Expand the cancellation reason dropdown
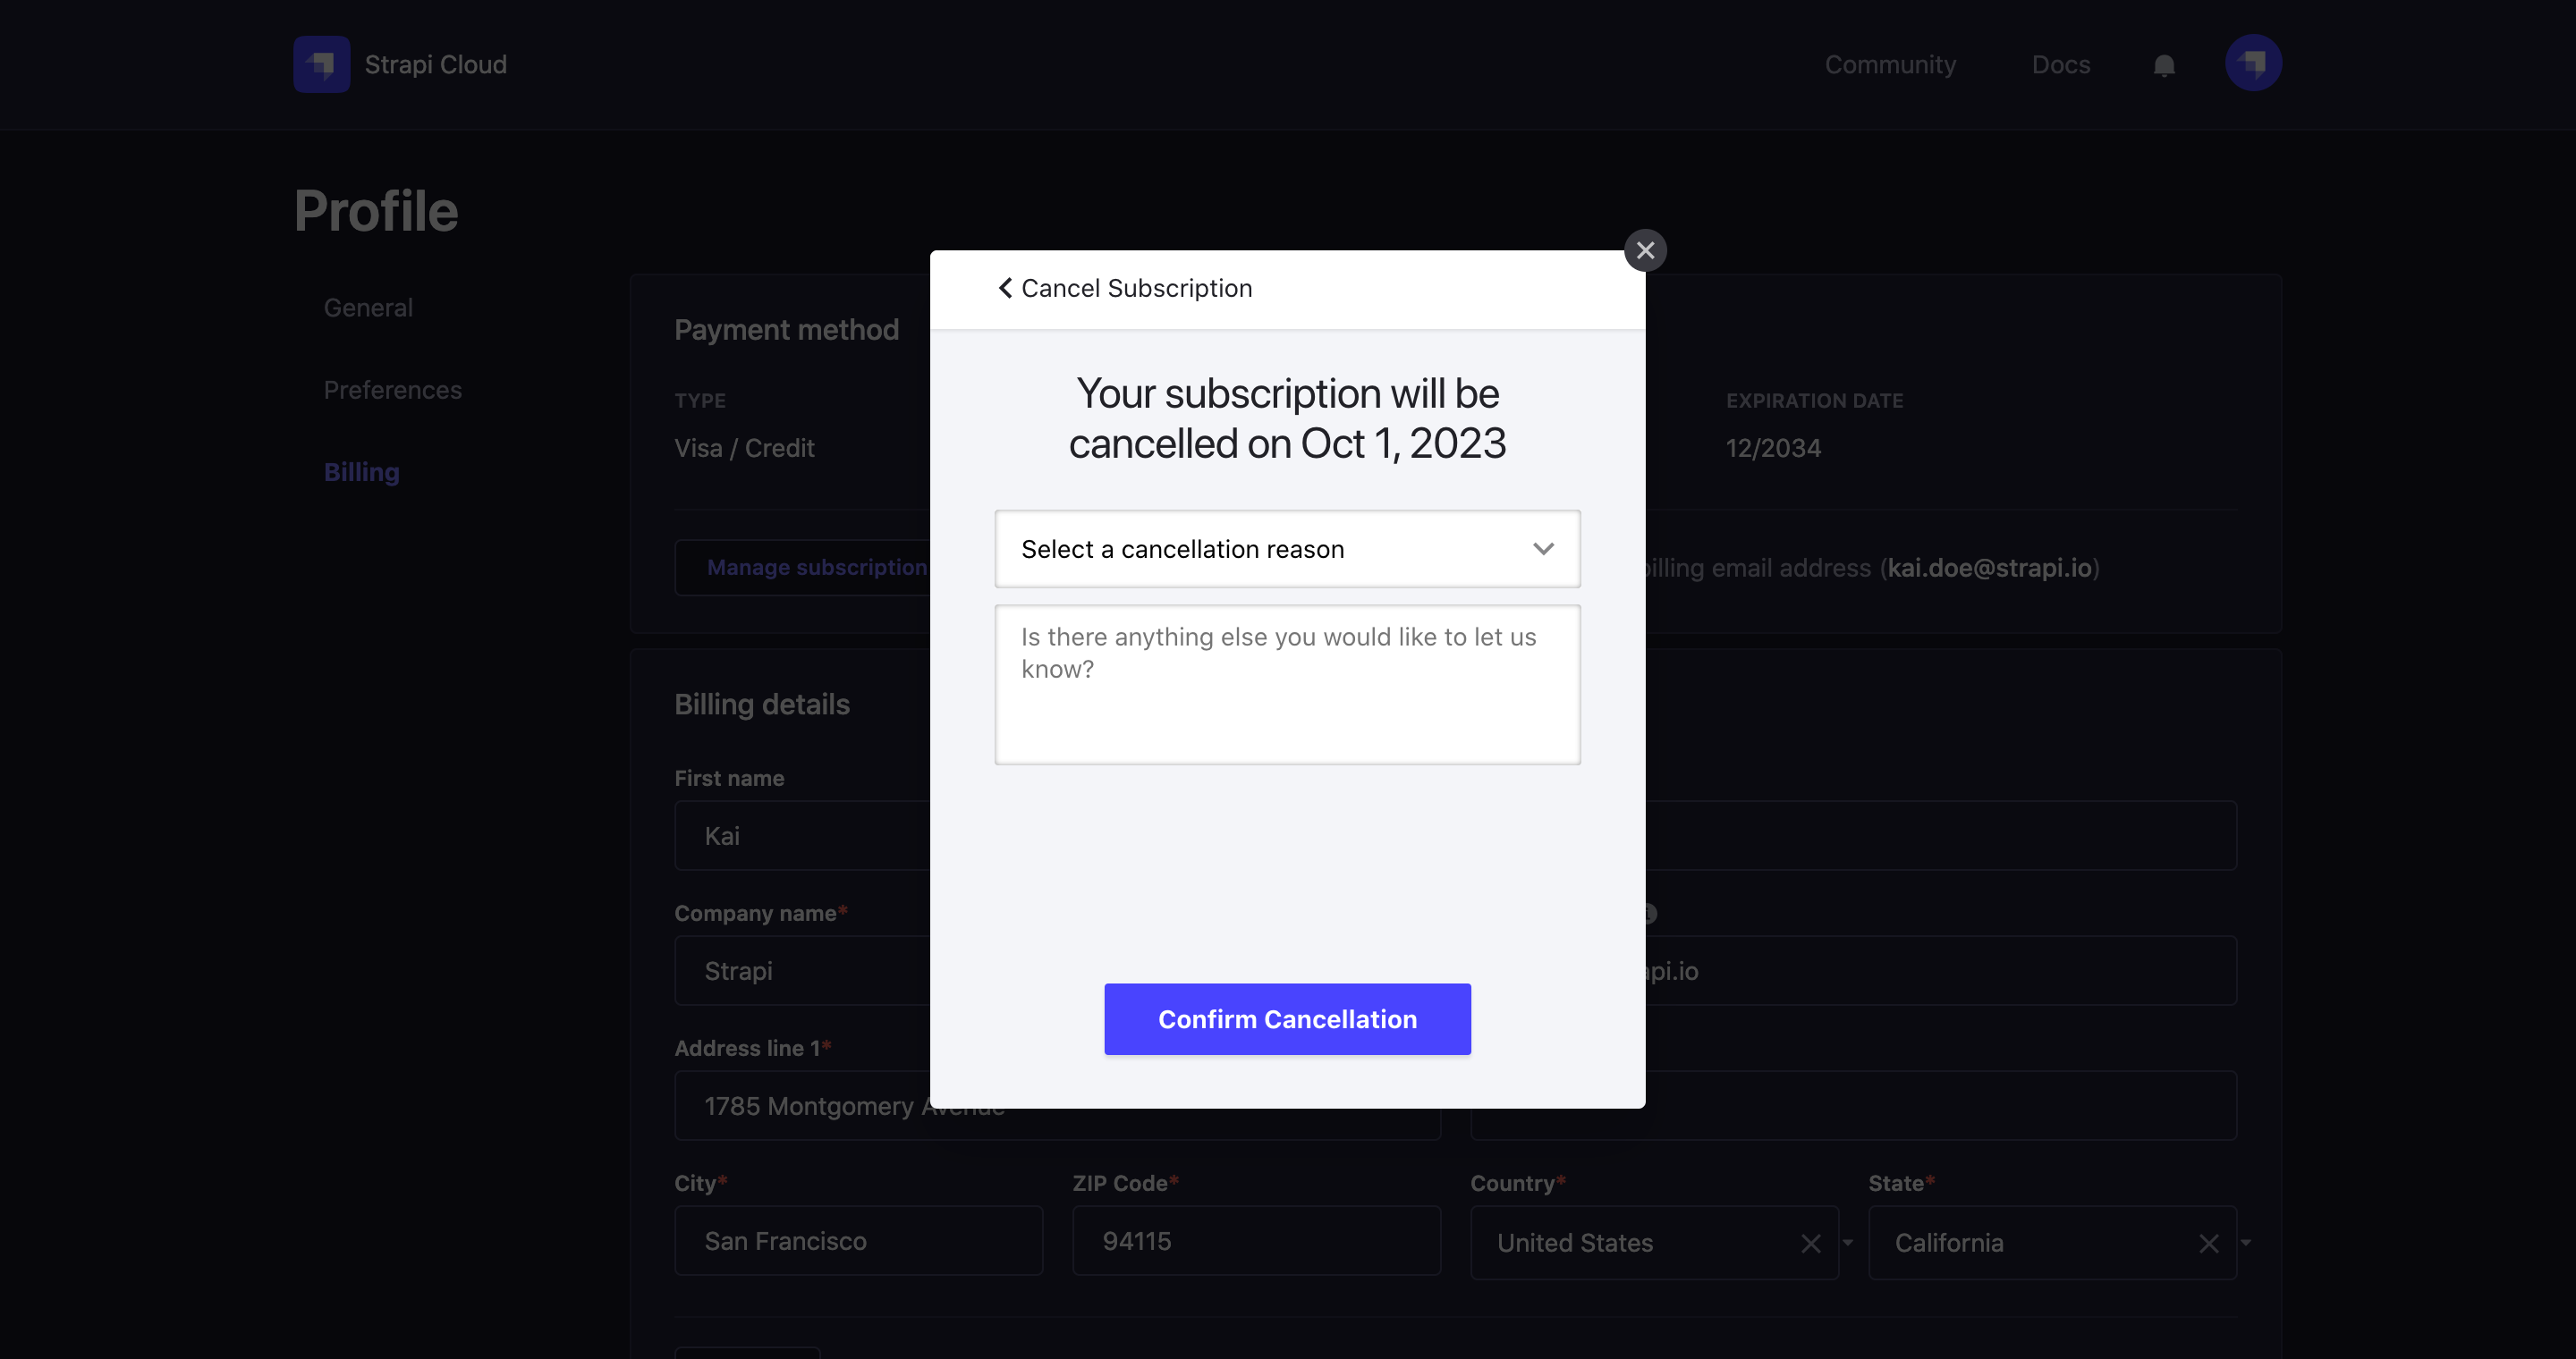Viewport: 2576px width, 1359px height. click(x=1286, y=548)
